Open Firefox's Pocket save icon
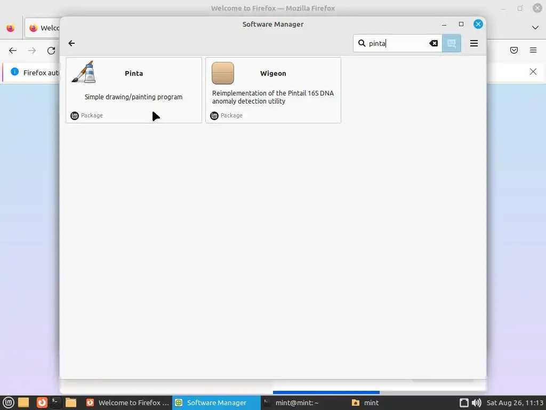Screen dimensions: 546x410 [514, 50]
